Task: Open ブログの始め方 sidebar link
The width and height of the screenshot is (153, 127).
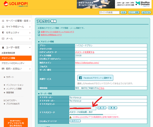Action: 13,104
